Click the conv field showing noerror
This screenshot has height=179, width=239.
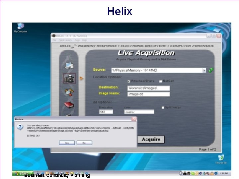click(x=139, y=112)
